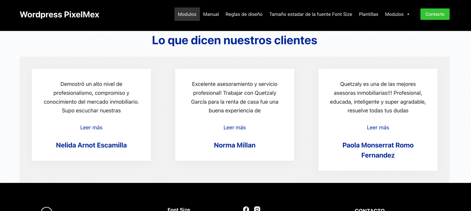This screenshot has height=211, width=471.
Task: Click the circular logo in footer
Action: [x=47, y=209]
